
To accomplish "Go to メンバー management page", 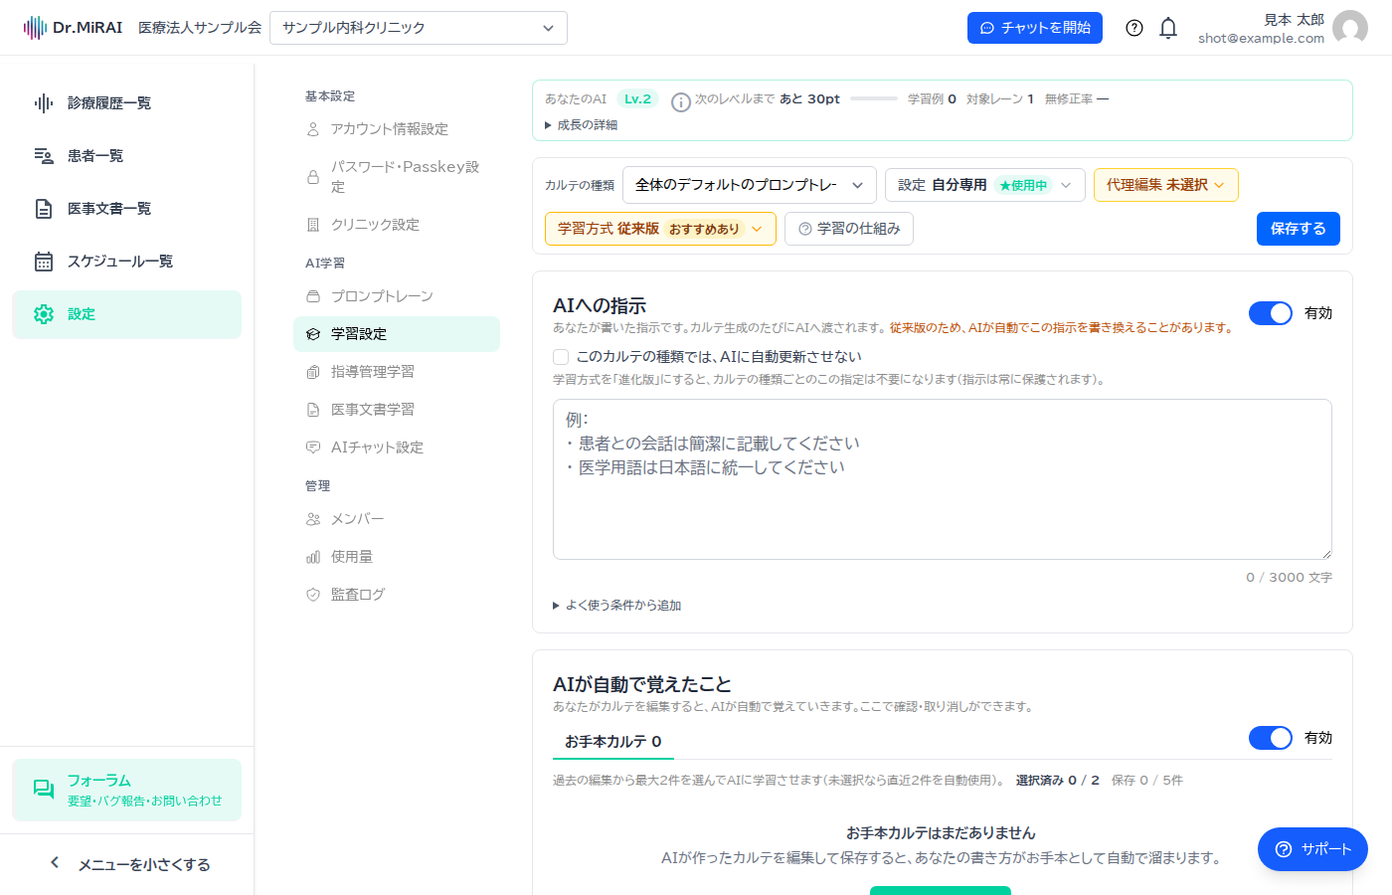I will tap(397, 519).
